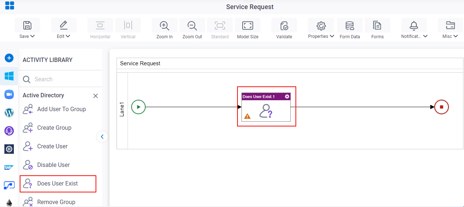Select the Does User Exist.1 activity box
The width and height of the screenshot is (464, 207).
pos(266,107)
